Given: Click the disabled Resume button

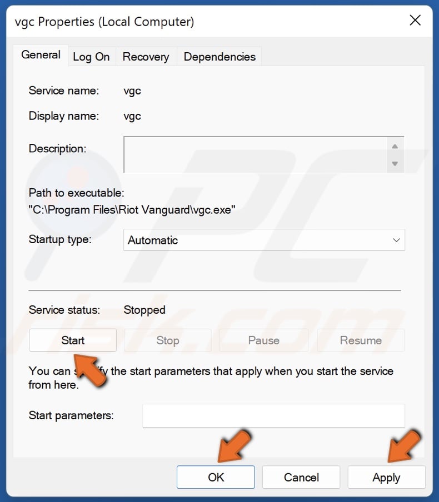Looking at the screenshot, I should tap(360, 340).
